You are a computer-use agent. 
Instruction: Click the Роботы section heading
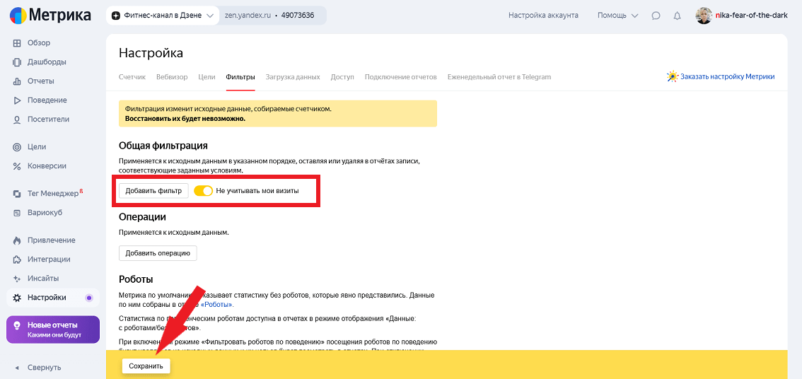pyautogui.click(x=136, y=279)
